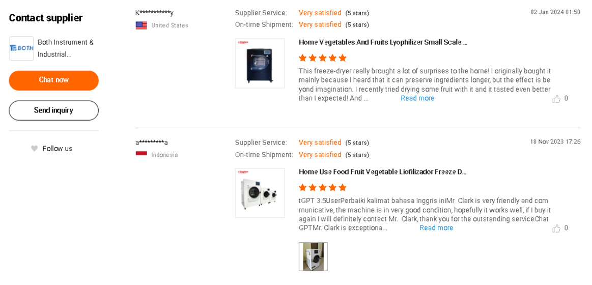Click the United States flag icon
The image size is (592, 285).
tap(141, 25)
